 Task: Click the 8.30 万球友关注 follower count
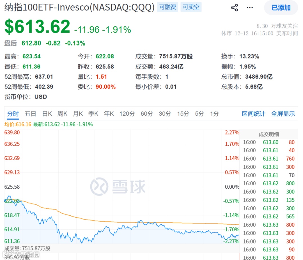[277, 26]
